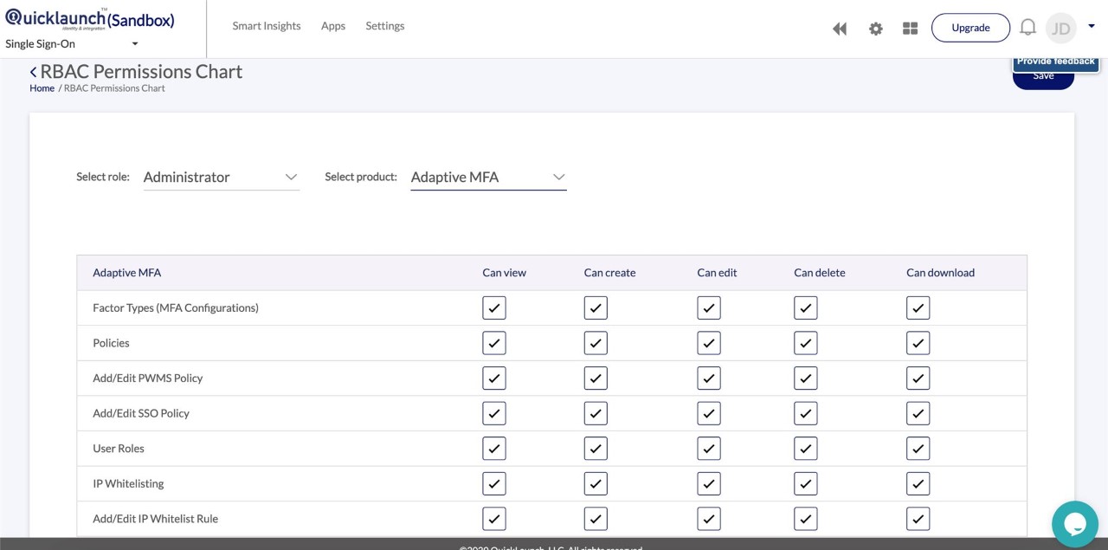The image size is (1108, 550).
Task: Toggle Can download for Add/Edit PWMS Policy
Action: coord(918,378)
